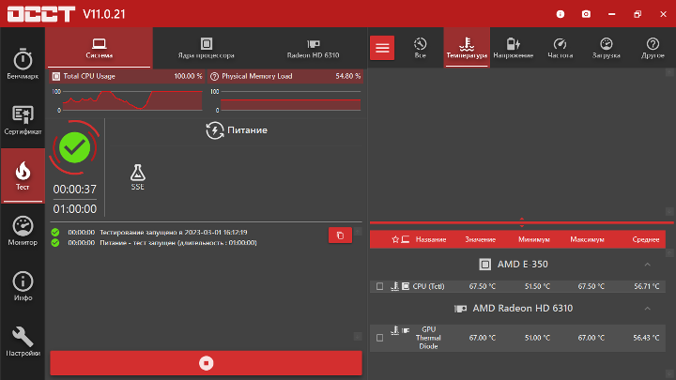Click the Название column header

431,239
